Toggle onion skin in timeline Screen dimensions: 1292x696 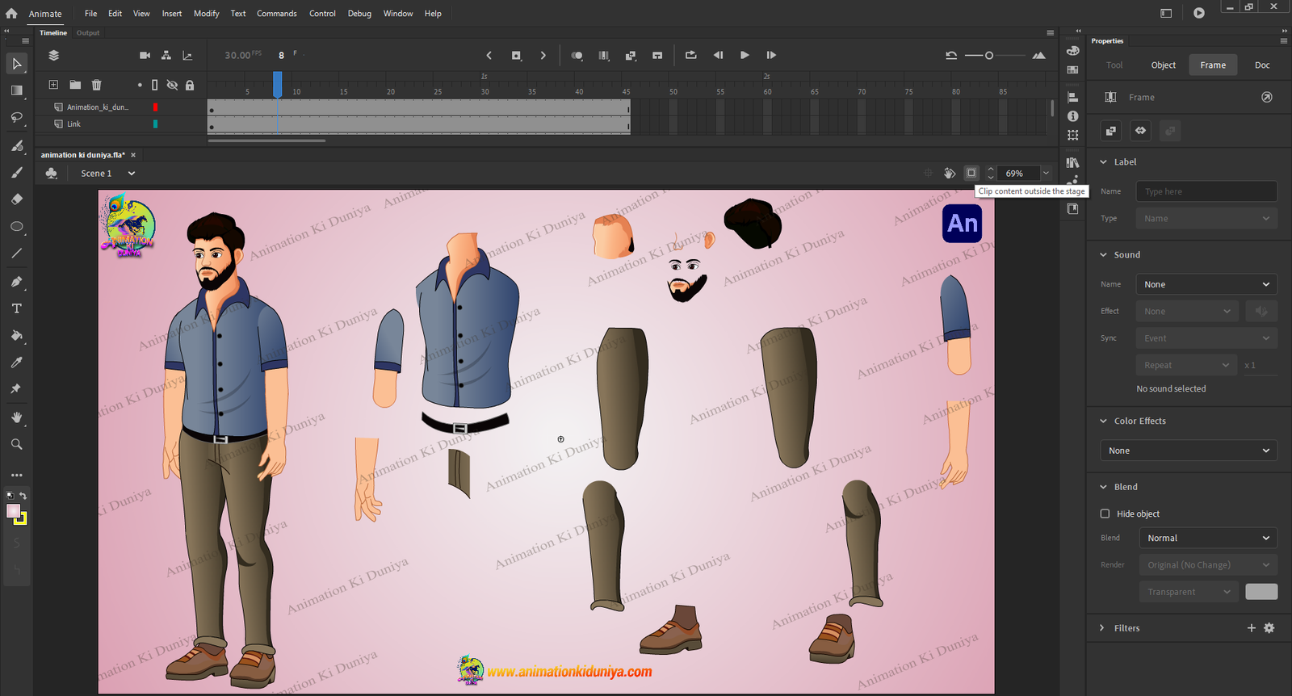point(577,56)
